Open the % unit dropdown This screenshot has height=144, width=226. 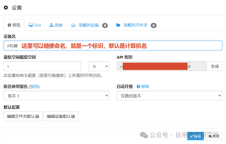[99, 66]
